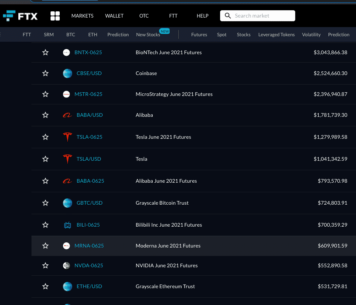This screenshot has height=305, width=356.
Task: Open the BABA-0625 market link
Action: tap(90, 181)
